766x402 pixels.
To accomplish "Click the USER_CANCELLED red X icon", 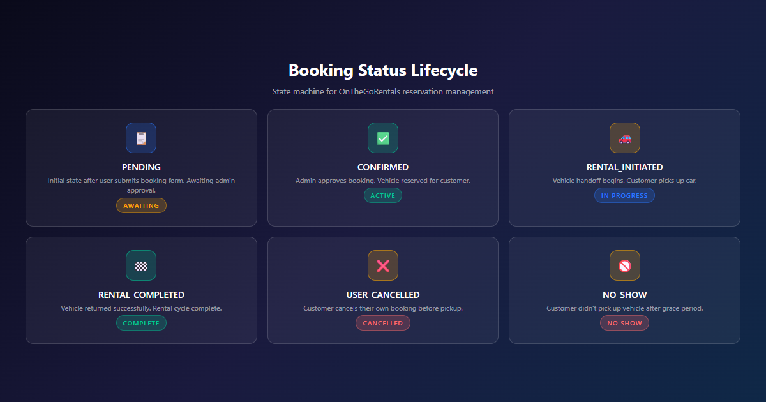I will pyautogui.click(x=383, y=265).
